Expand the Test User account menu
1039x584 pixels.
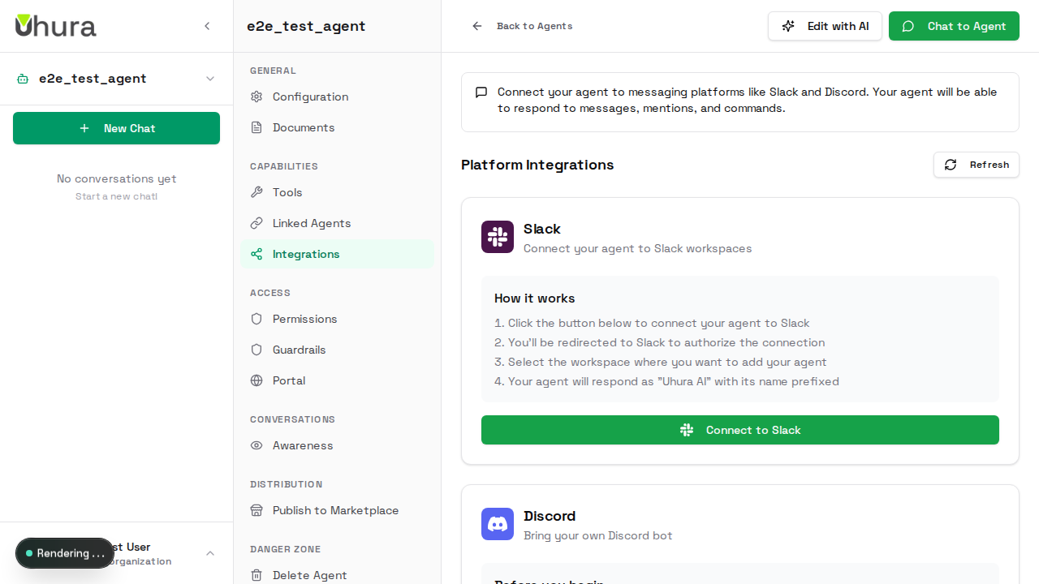click(x=209, y=553)
